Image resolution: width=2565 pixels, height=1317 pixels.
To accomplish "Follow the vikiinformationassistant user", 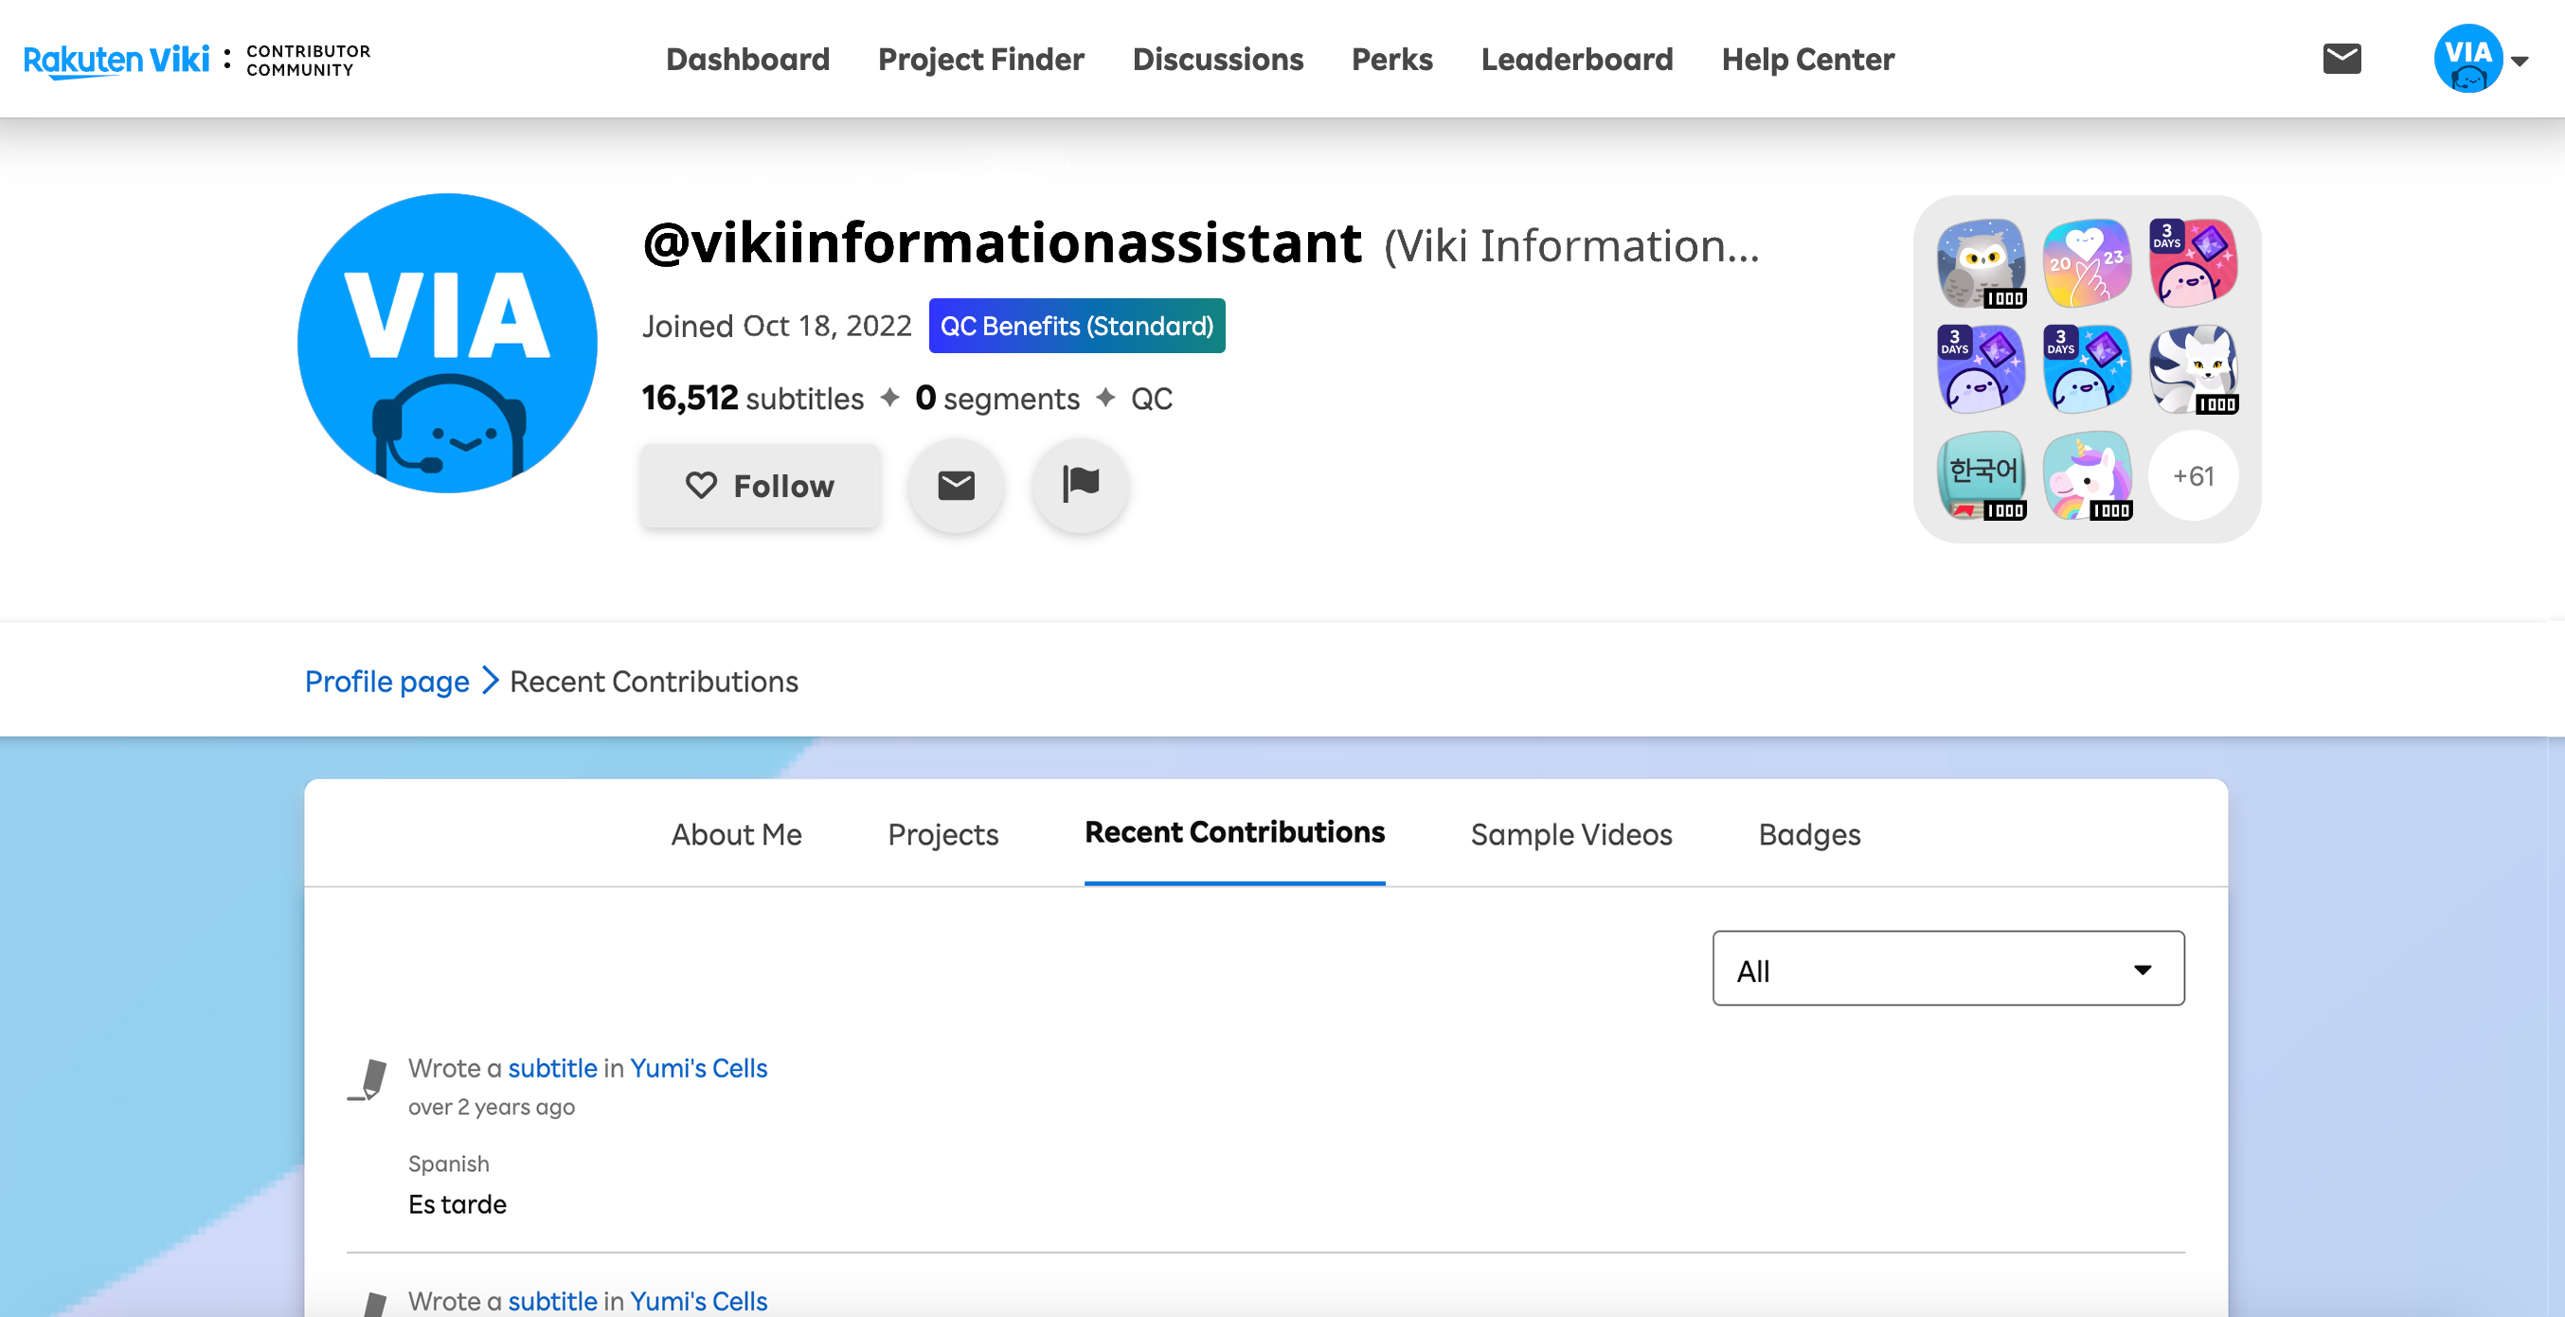I will (761, 486).
